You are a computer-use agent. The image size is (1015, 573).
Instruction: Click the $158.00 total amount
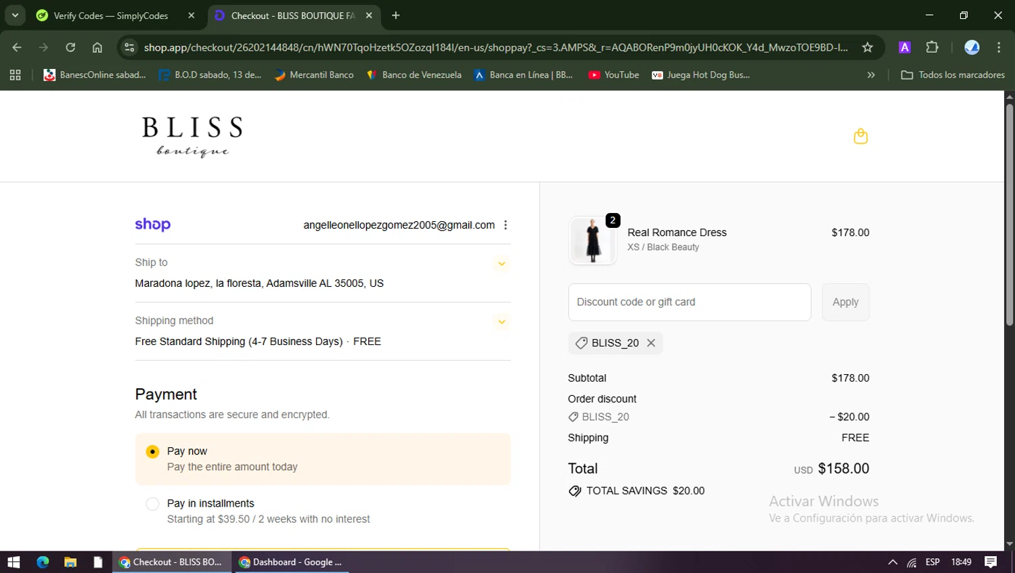click(x=843, y=469)
